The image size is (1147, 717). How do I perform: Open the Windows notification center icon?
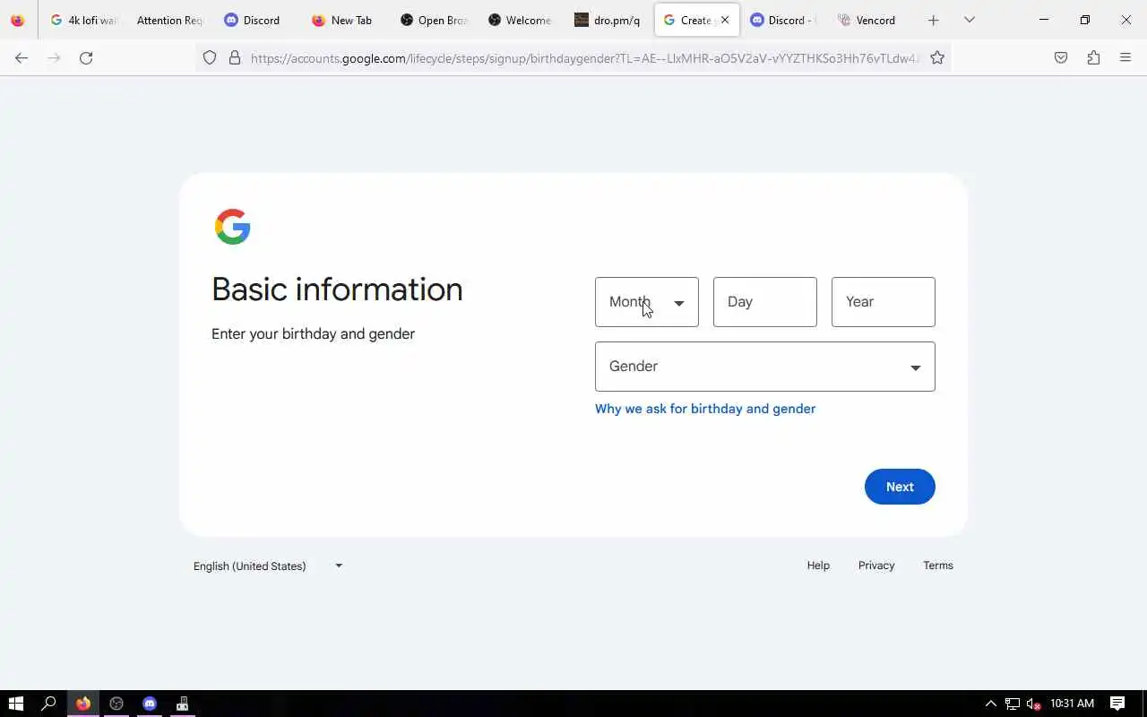tap(1117, 704)
